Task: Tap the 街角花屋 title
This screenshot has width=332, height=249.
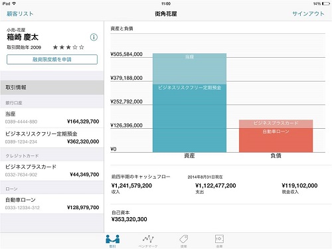Action: tap(166, 14)
